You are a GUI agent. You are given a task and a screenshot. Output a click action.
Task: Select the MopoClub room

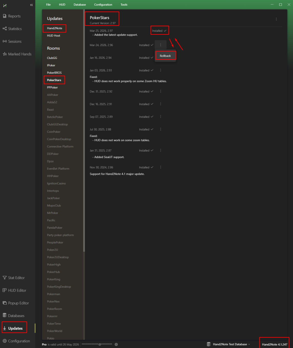point(54,206)
